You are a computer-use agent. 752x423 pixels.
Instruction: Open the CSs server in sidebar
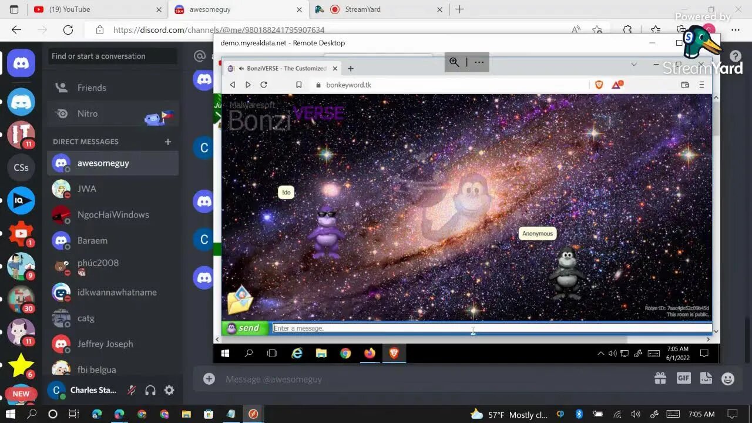click(x=21, y=167)
